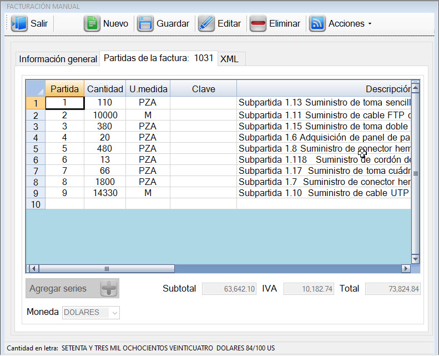The height and width of the screenshot is (356, 439).
Task: Click the Clave column header
Action: pyautogui.click(x=204, y=89)
